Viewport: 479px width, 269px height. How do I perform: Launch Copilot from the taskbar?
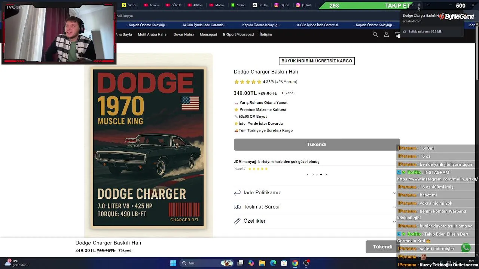tap(251, 263)
